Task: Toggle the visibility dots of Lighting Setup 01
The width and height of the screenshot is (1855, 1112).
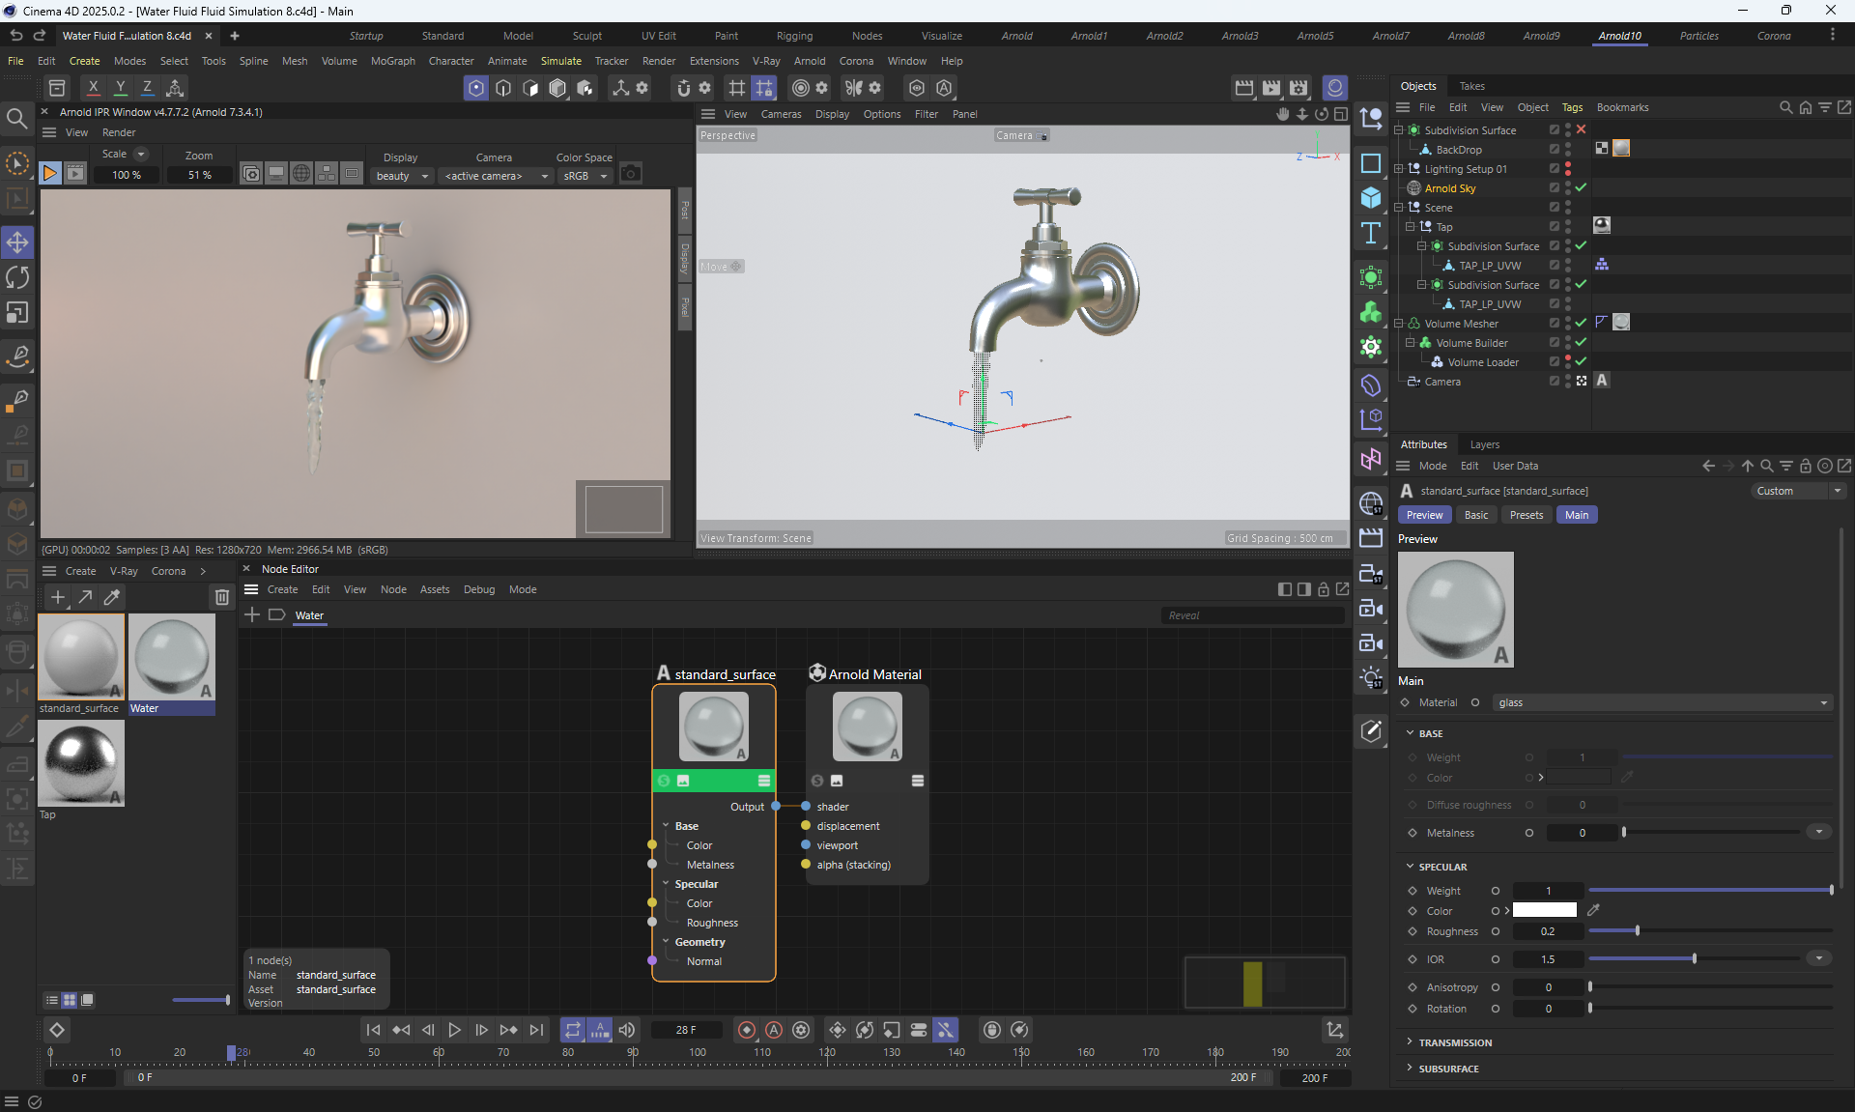Action: click(1567, 169)
